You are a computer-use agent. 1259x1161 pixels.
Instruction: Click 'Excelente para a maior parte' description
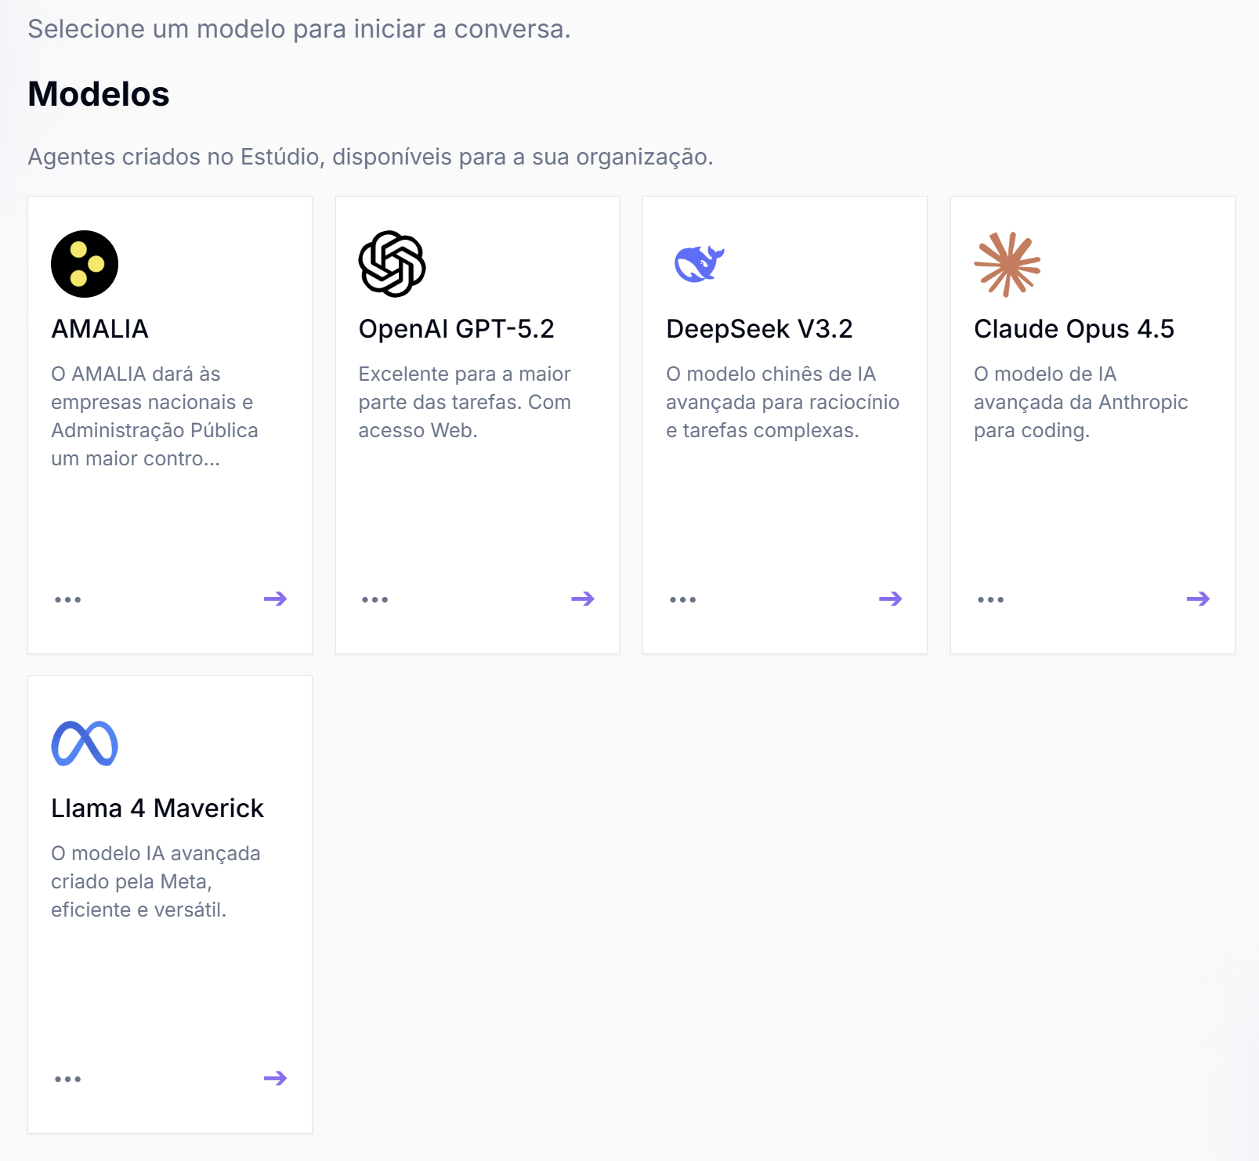pos(465,402)
